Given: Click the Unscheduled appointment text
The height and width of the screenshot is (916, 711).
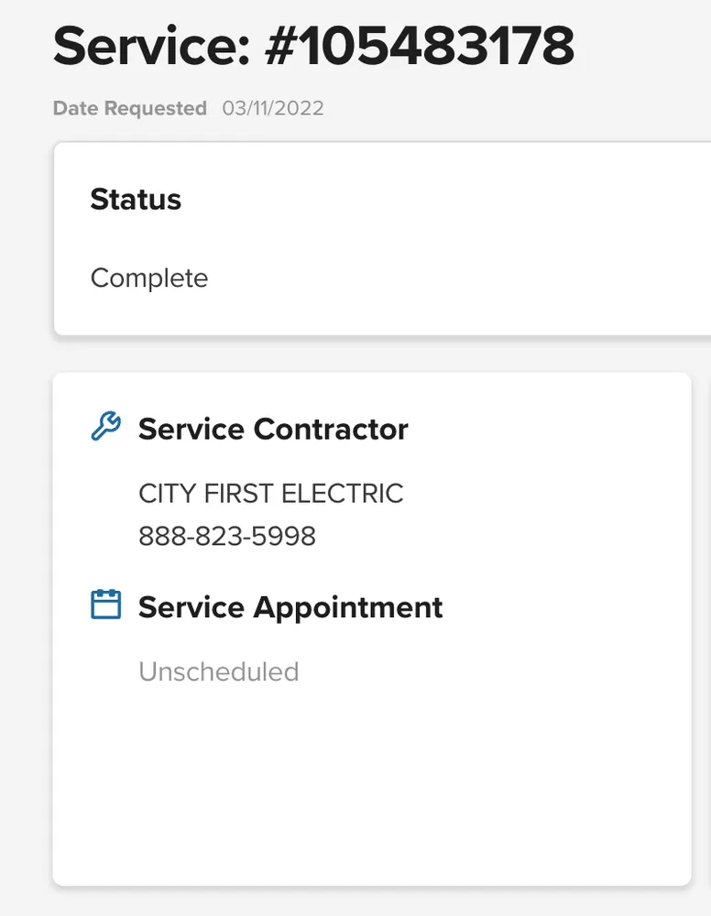Looking at the screenshot, I should pyautogui.click(x=219, y=671).
